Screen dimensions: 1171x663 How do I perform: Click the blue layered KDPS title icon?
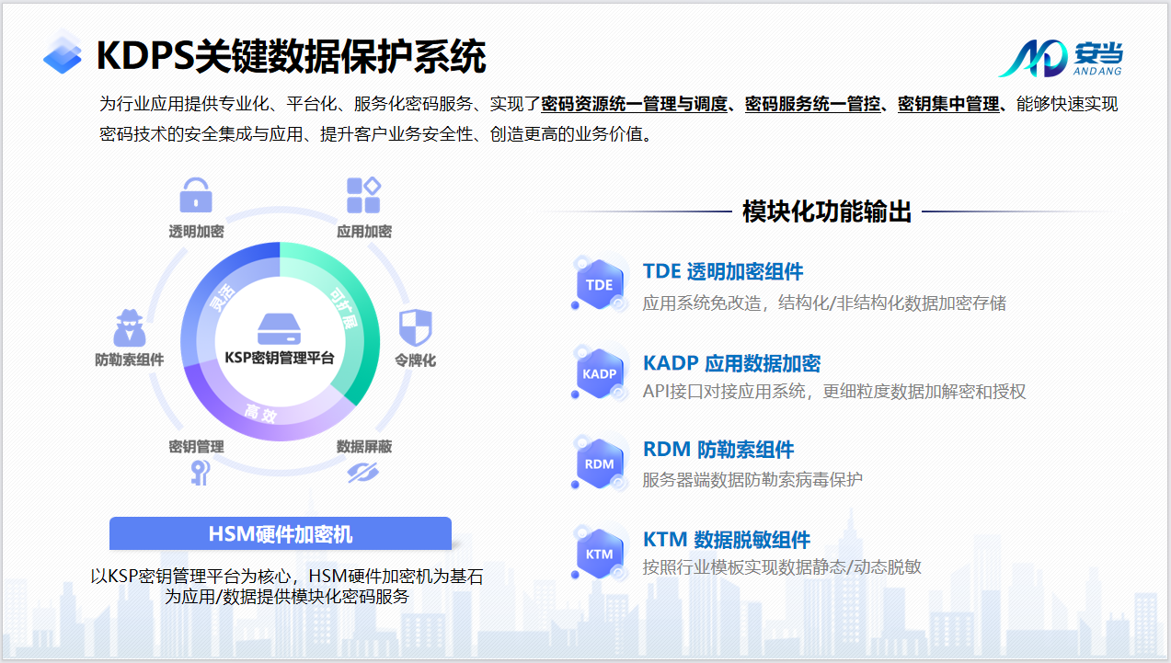[x=63, y=52]
